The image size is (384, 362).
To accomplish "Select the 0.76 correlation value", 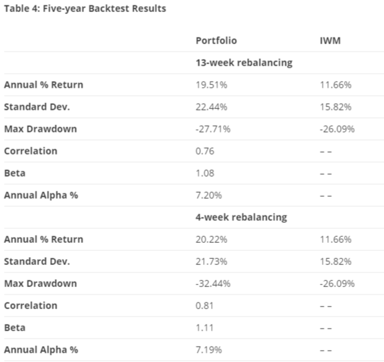I will 205,151.
